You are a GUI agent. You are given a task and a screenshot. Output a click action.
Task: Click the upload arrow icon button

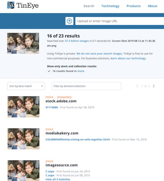pos(69,21)
